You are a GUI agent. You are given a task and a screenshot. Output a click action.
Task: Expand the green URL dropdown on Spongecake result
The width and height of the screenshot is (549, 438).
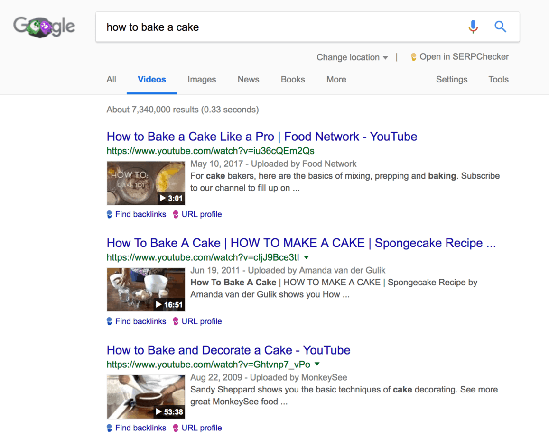[x=307, y=257]
